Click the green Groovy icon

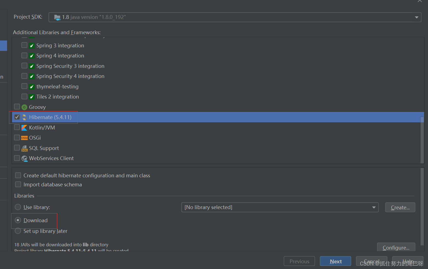coord(24,107)
